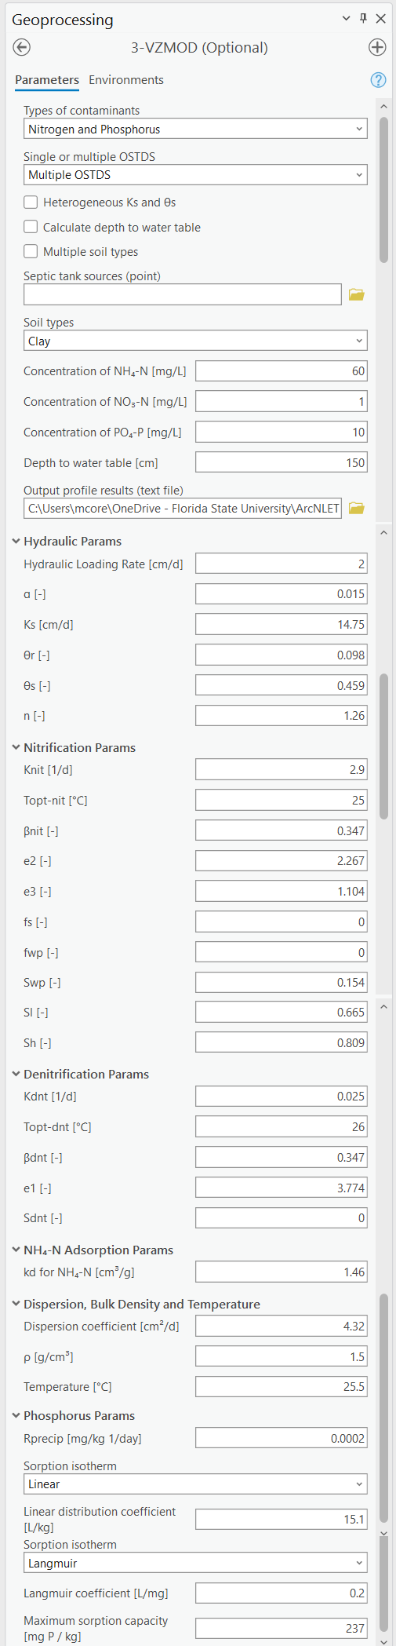Open the help question mark icon
396x1646 pixels.
point(378,80)
